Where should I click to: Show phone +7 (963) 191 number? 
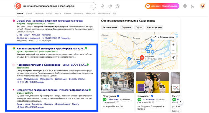click(30, 107)
